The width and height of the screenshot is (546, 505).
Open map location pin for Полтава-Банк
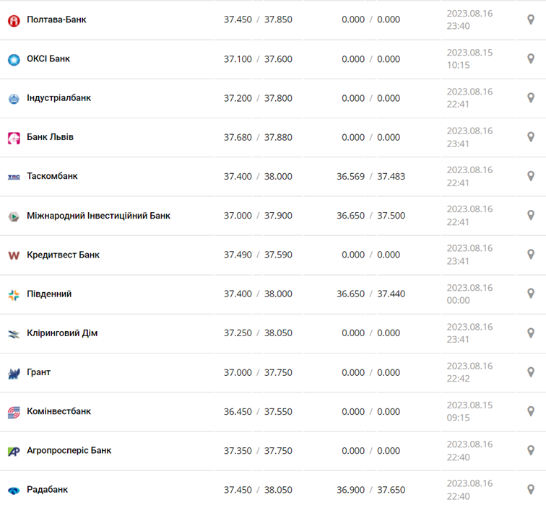point(531,19)
